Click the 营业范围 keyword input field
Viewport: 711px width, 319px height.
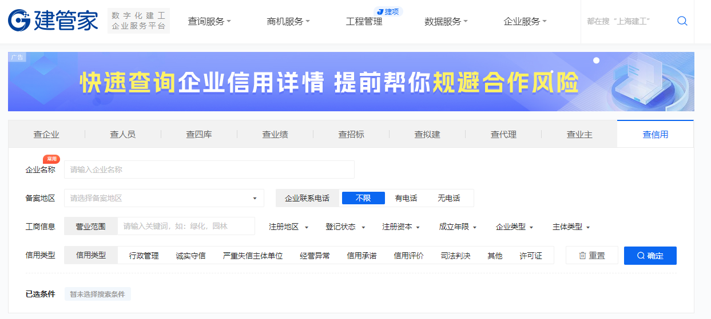point(186,226)
